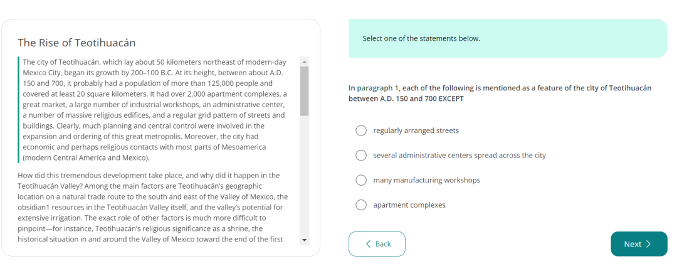
Task: Click the right chevron icon in Next
Action: [649, 244]
